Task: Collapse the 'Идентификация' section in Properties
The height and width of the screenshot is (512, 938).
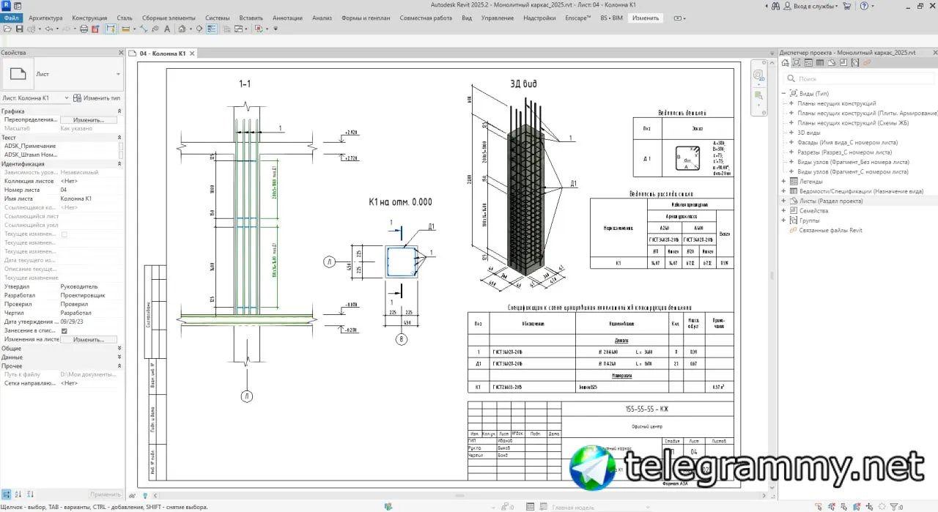Action: 119,164
